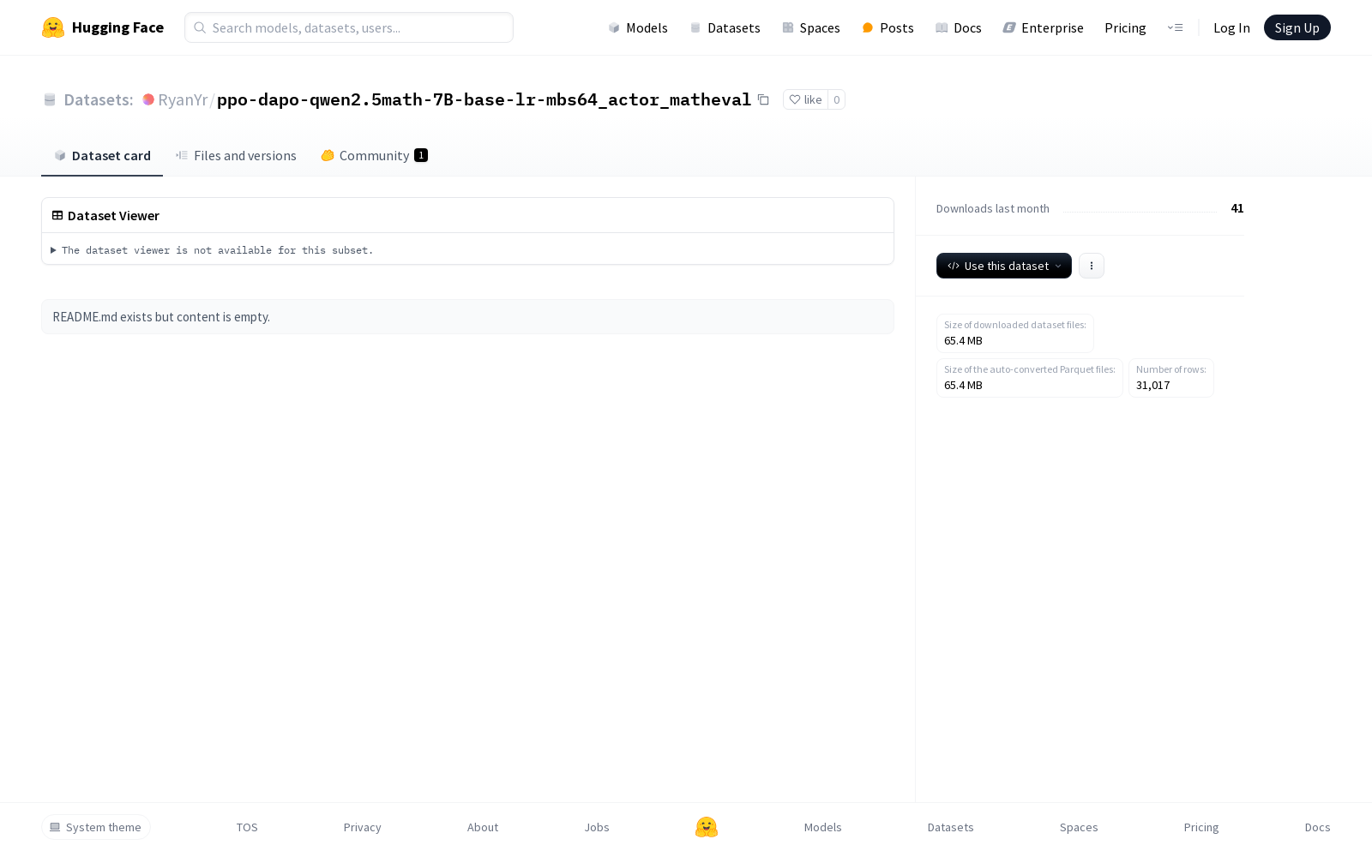The width and height of the screenshot is (1372, 857).
Task: Open the TOS footer link
Action: tap(247, 827)
